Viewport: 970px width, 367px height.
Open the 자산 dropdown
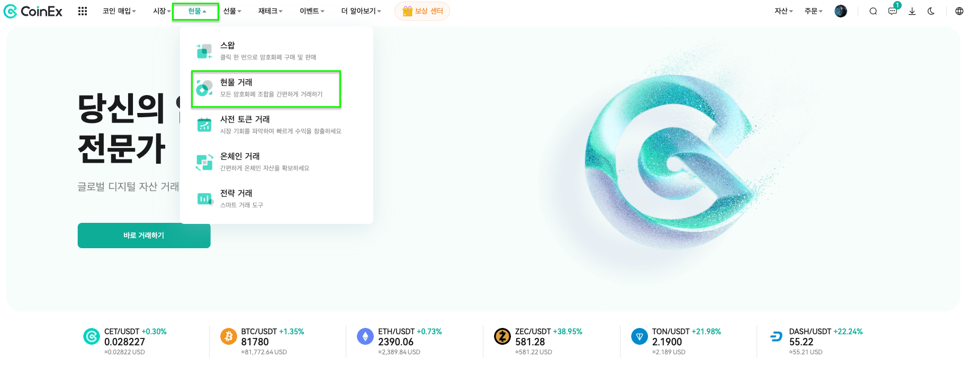click(784, 11)
